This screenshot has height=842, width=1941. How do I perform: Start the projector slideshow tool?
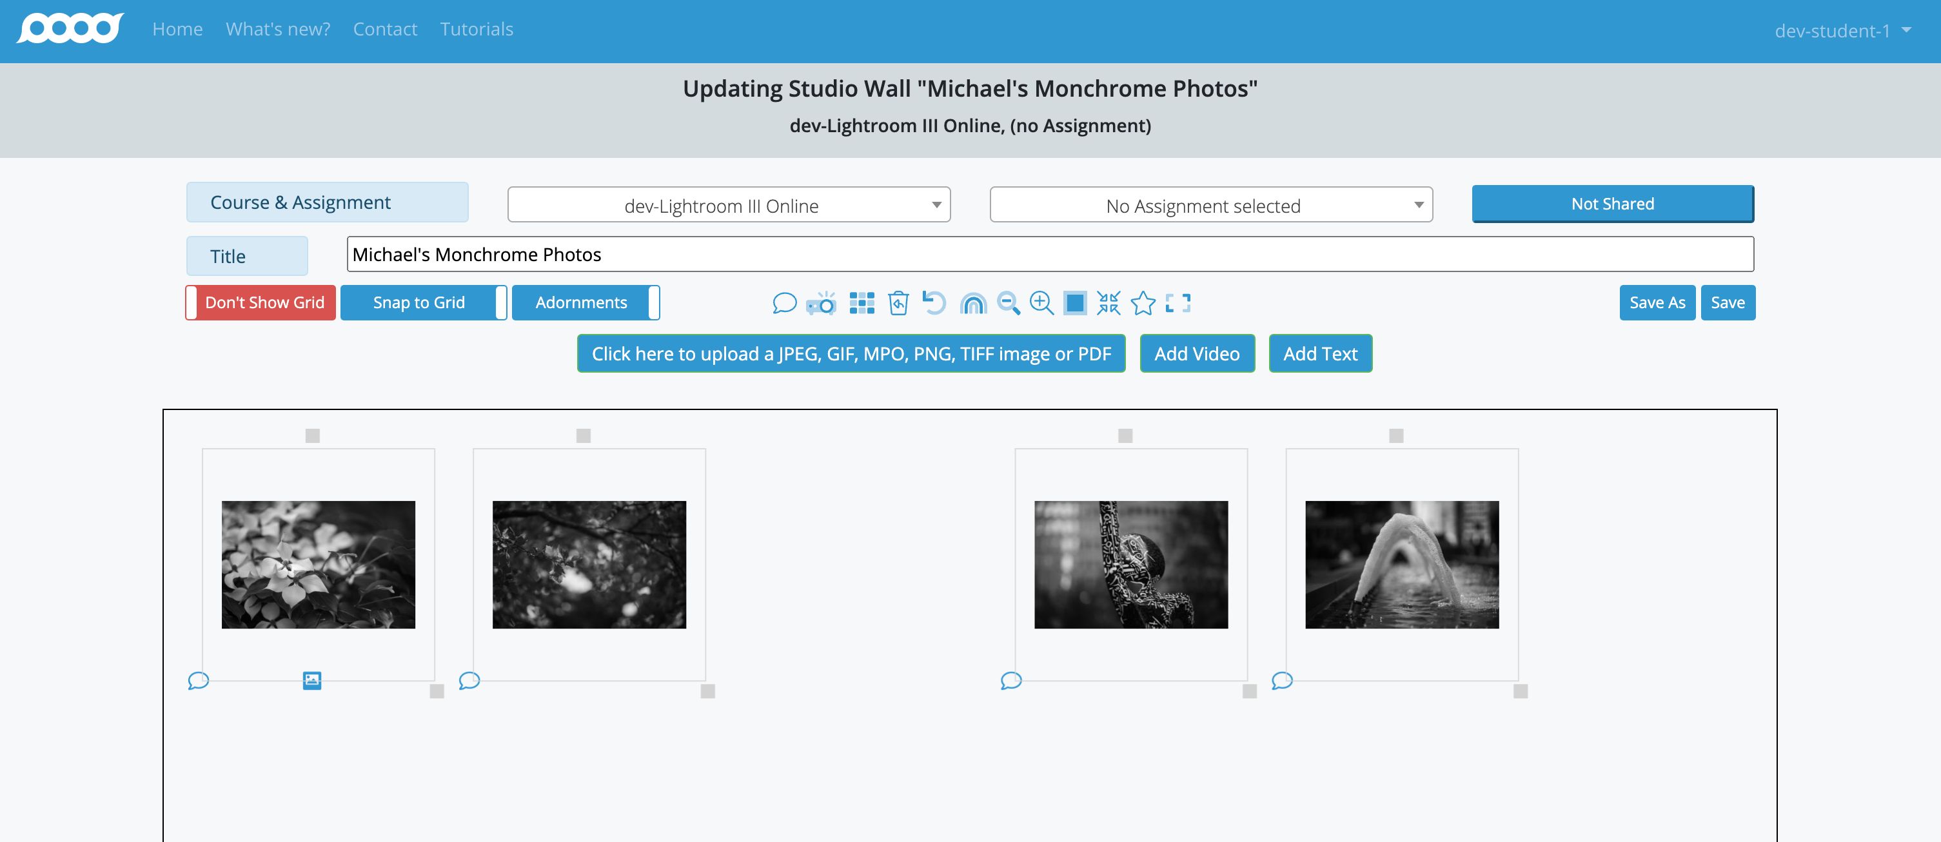click(x=822, y=303)
